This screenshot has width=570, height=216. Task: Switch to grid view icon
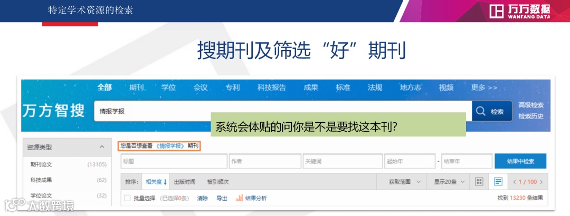pos(479,182)
